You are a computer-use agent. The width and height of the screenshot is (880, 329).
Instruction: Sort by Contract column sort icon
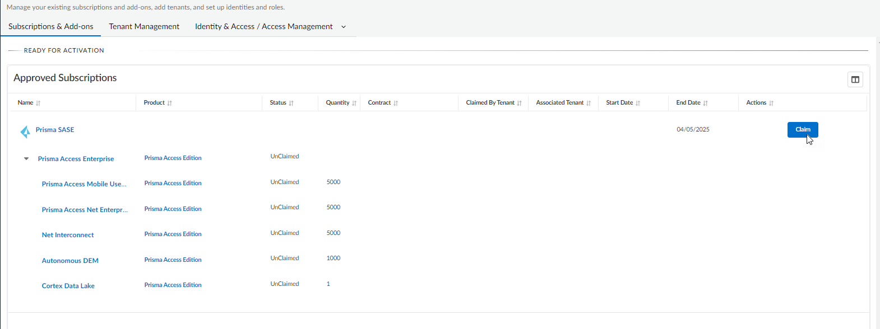pyautogui.click(x=396, y=103)
